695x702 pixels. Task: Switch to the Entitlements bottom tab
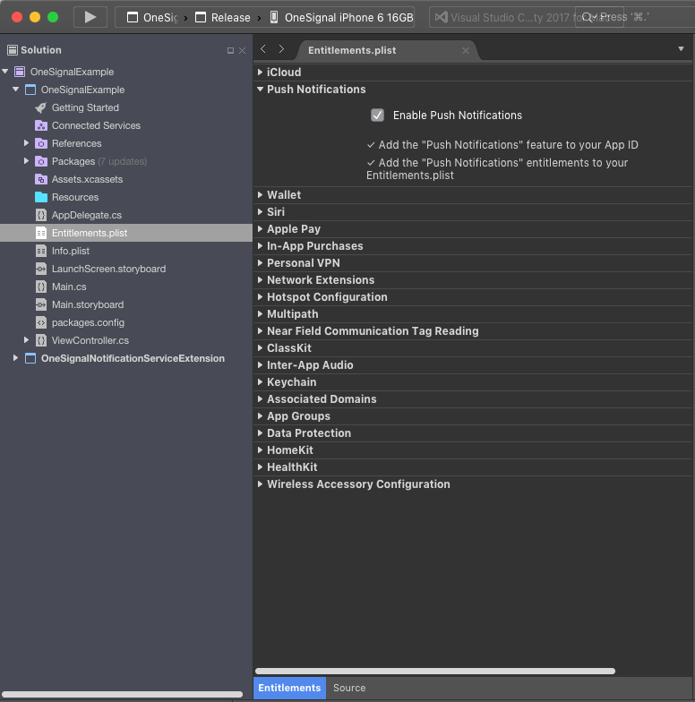coord(290,688)
